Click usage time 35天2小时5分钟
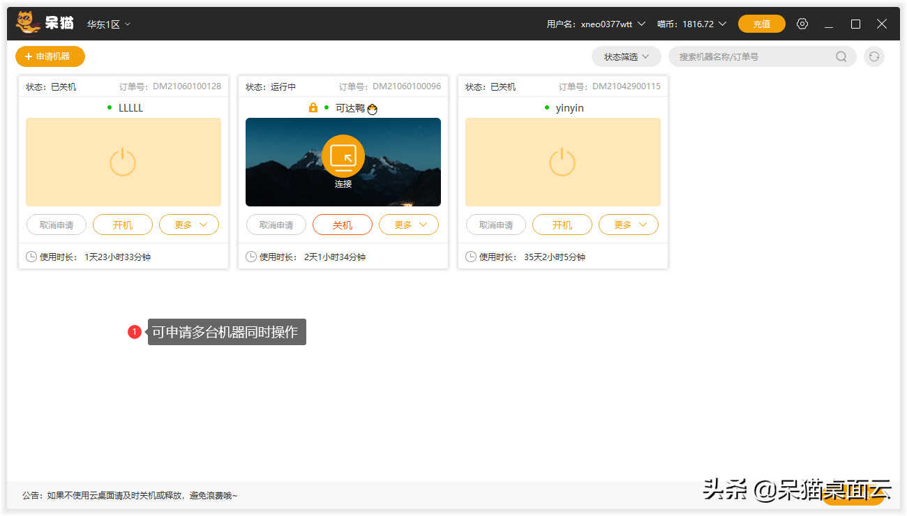This screenshot has width=907, height=516. (555, 257)
